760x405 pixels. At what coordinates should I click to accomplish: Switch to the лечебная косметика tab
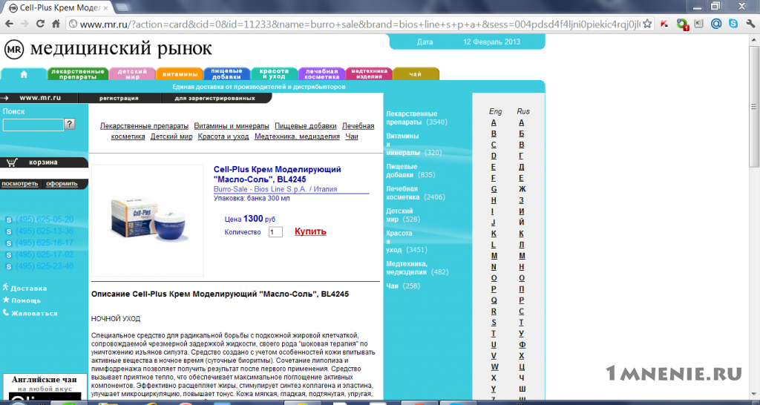pos(322,74)
